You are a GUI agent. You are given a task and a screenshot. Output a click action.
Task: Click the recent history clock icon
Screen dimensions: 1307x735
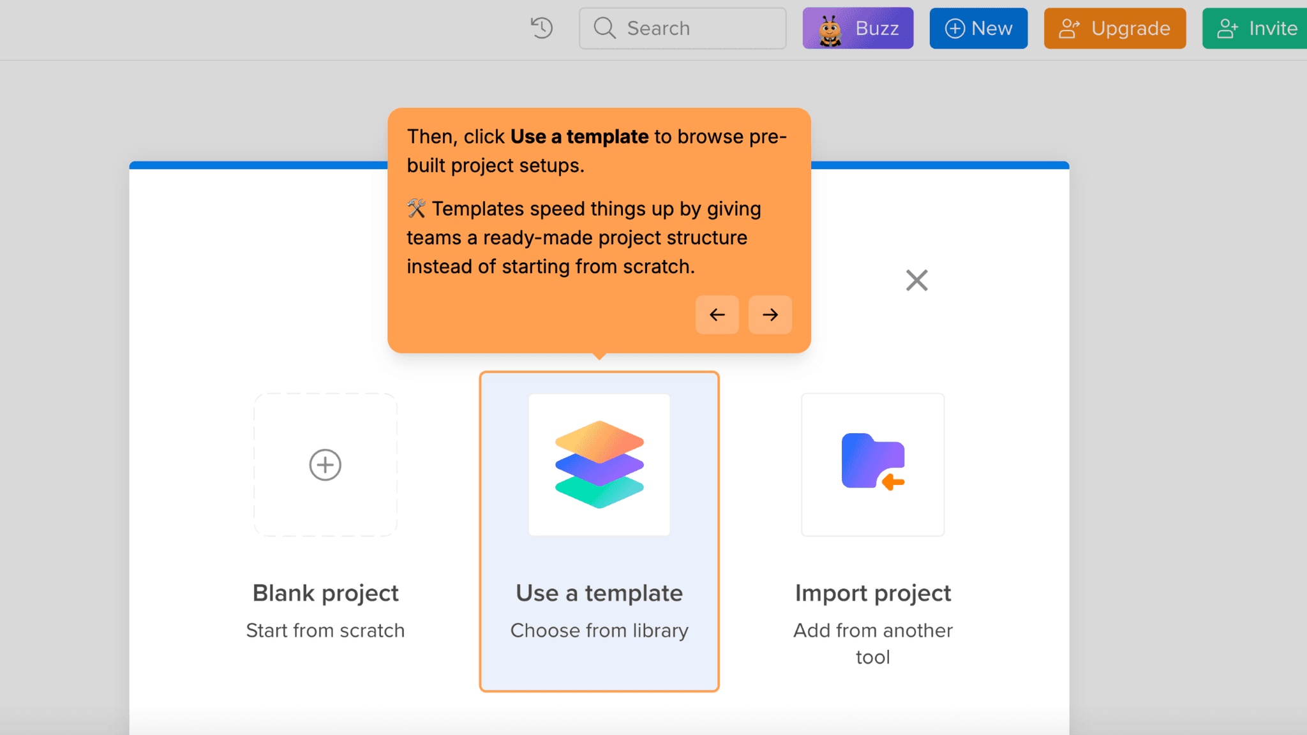click(541, 28)
